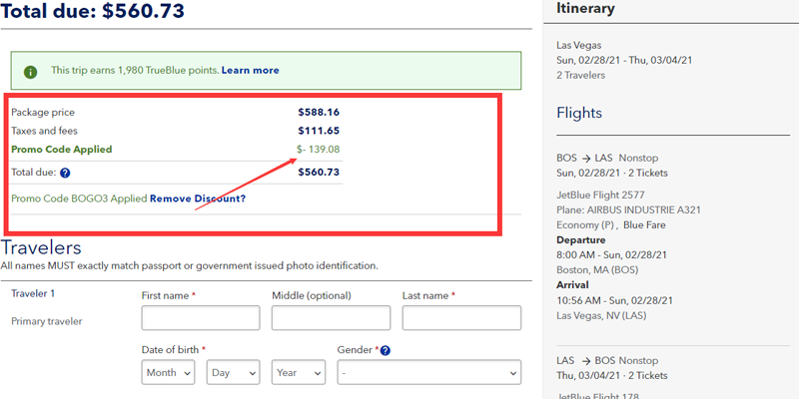Click the help icon next to Total due
This screenshot has width=799, height=399.
(65, 173)
